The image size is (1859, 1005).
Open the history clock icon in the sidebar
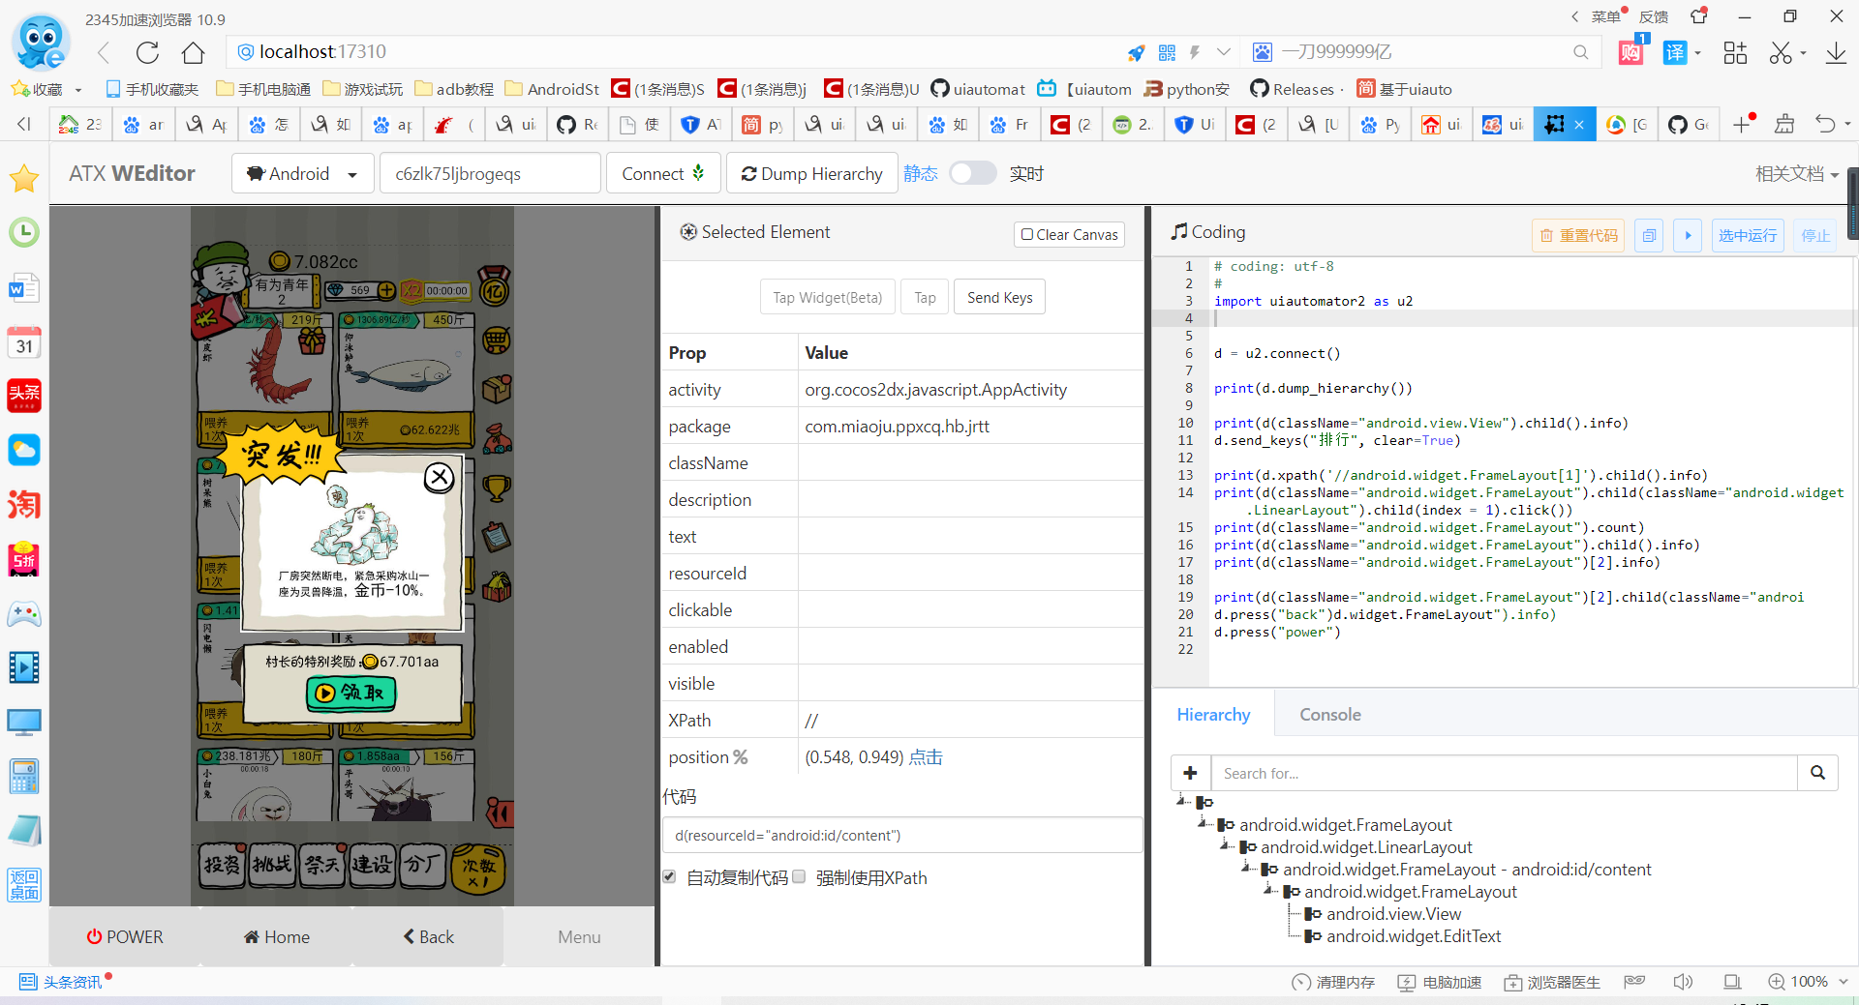coord(23,232)
